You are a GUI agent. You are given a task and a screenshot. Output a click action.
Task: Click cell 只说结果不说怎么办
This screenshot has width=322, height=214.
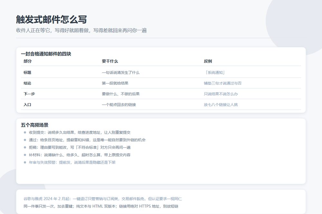tap(221, 94)
